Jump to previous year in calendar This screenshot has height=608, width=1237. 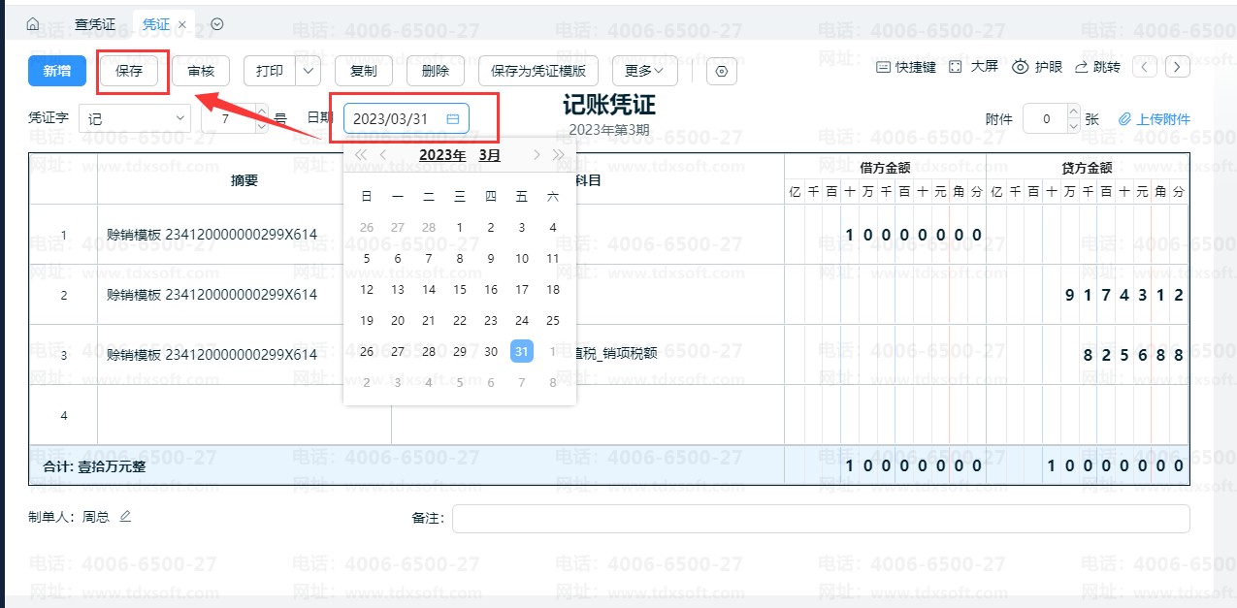click(x=360, y=155)
